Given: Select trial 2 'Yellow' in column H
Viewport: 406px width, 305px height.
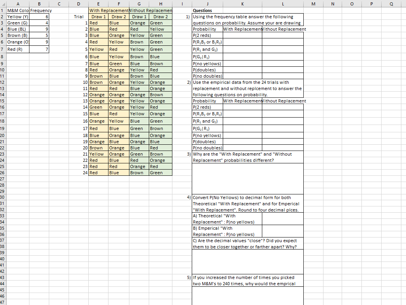Looking at the screenshot, I should (160, 29).
